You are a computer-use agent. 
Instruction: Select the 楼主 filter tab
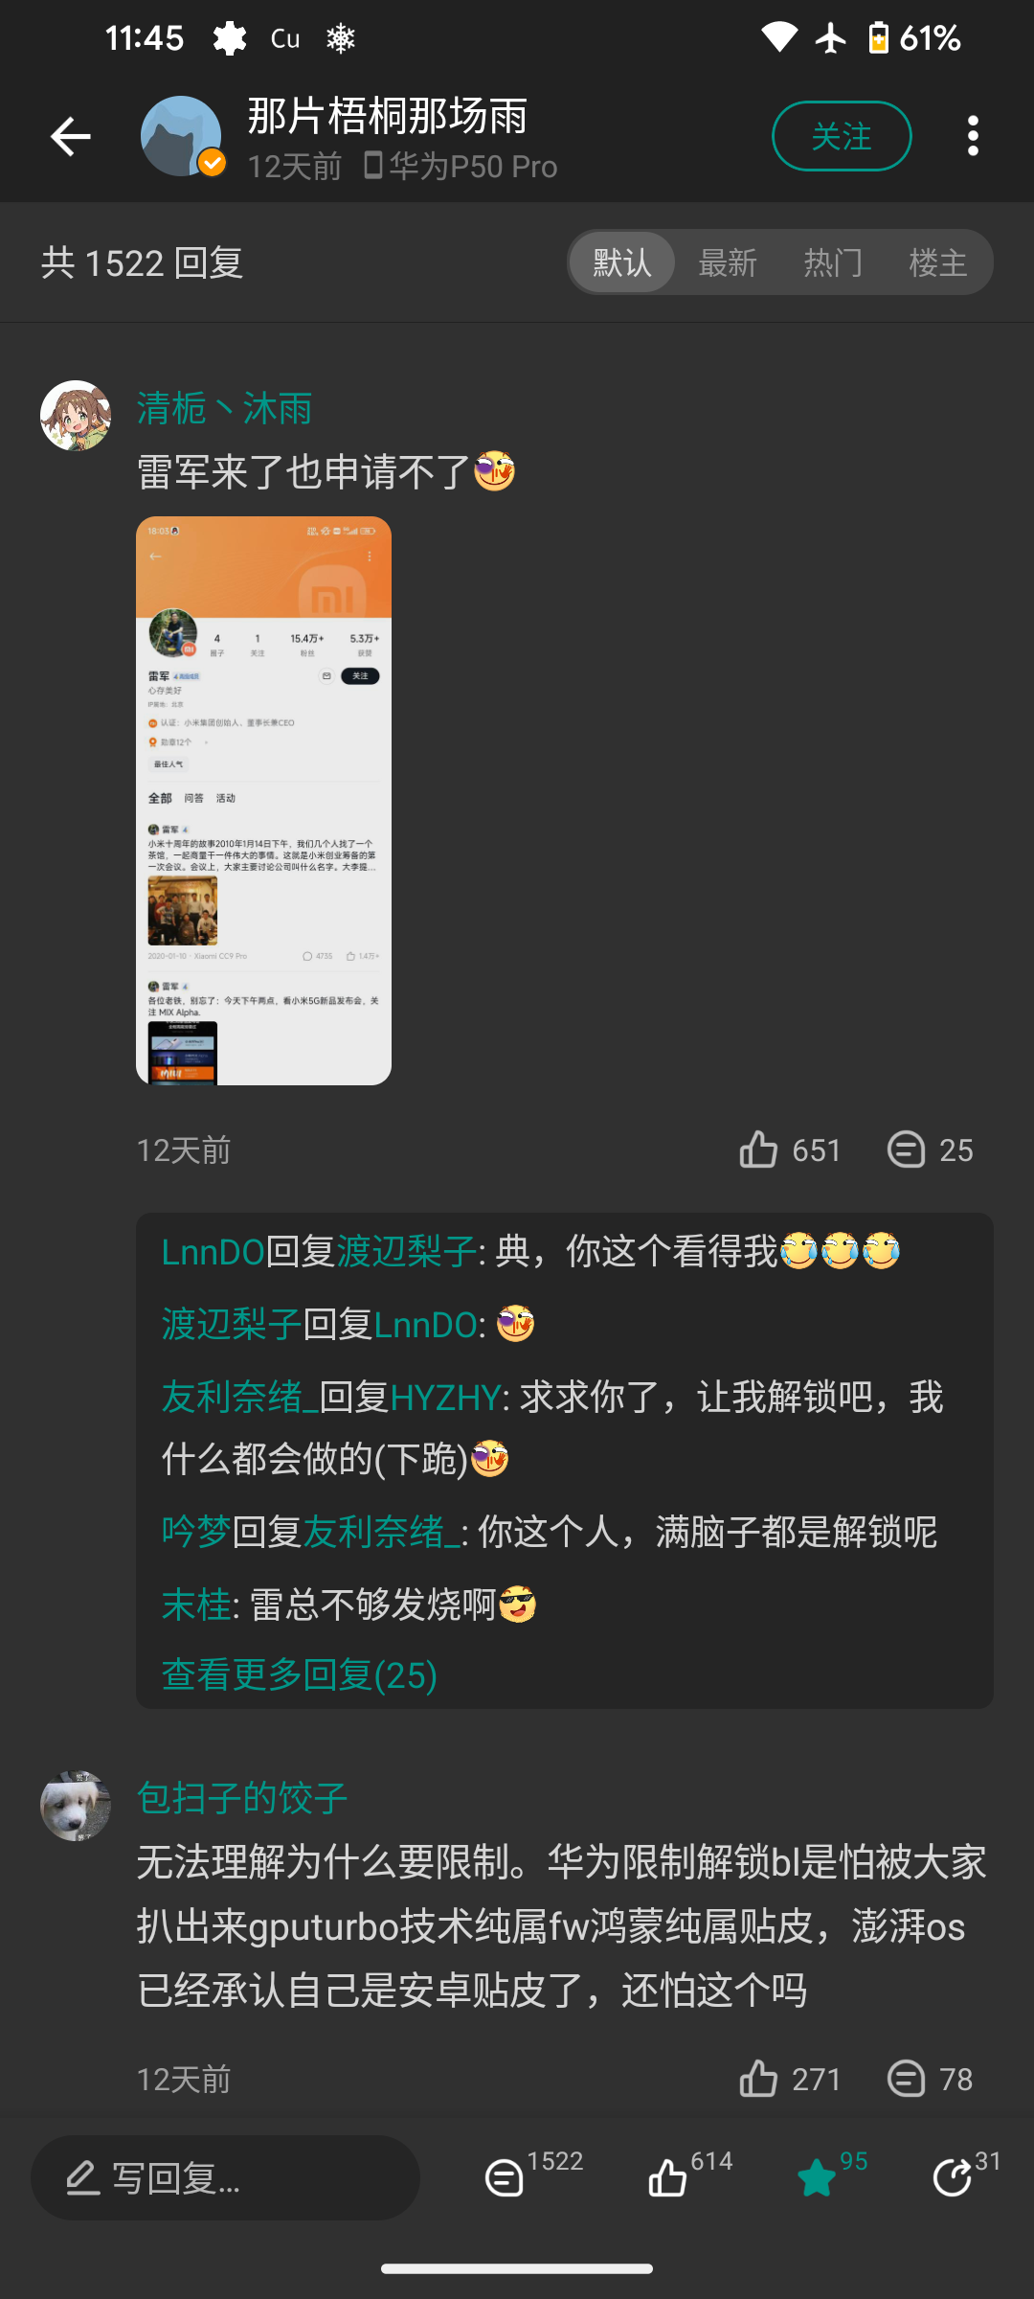[938, 262]
